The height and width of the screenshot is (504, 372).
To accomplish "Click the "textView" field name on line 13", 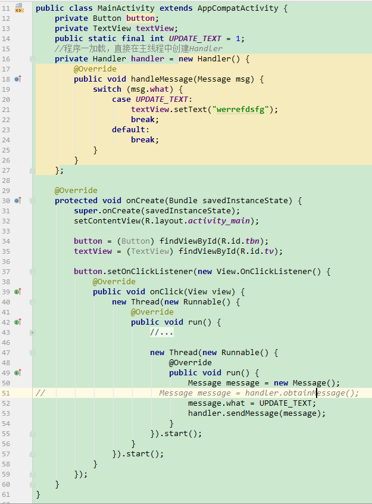I will [x=155, y=28].
